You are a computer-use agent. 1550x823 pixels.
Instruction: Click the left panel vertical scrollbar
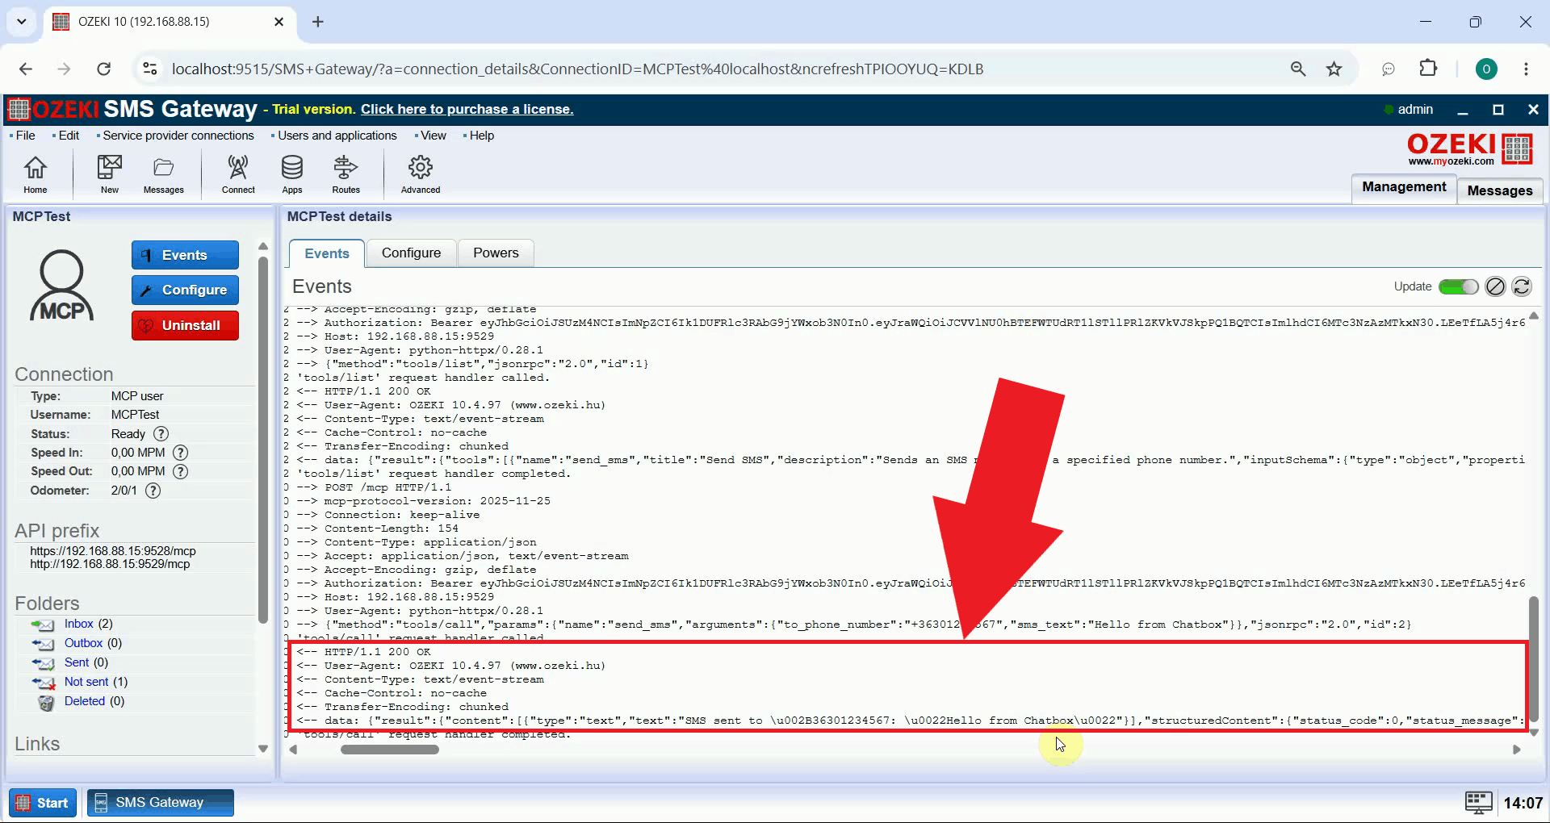pos(262,440)
